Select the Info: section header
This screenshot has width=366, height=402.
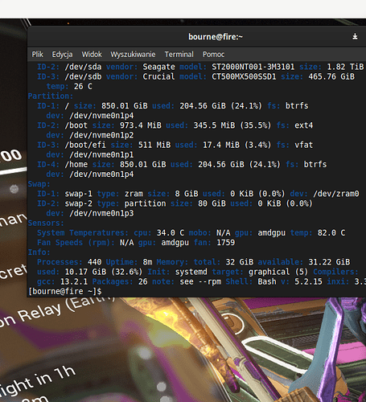click(x=39, y=252)
